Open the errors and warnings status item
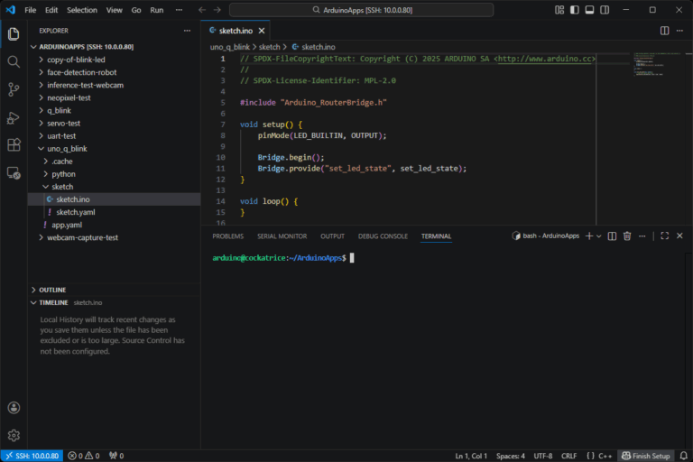Viewport: 693px width, 462px height. pos(84,456)
